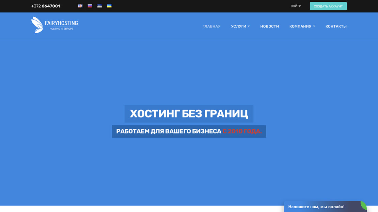Viewport: 378px width, 212px height.
Task: Pick the Ukrainian flag language
Action: pos(109,6)
